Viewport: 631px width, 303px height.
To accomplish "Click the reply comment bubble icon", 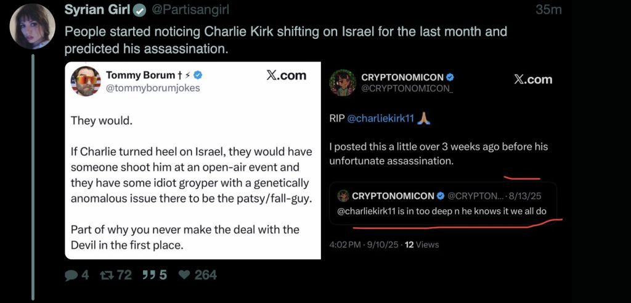I will pyautogui.click(x=71, y=275).
